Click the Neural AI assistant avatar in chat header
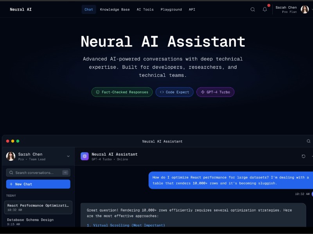Image resolution: width=313 pixels, height=234 pixels. (x=85, y=156)
